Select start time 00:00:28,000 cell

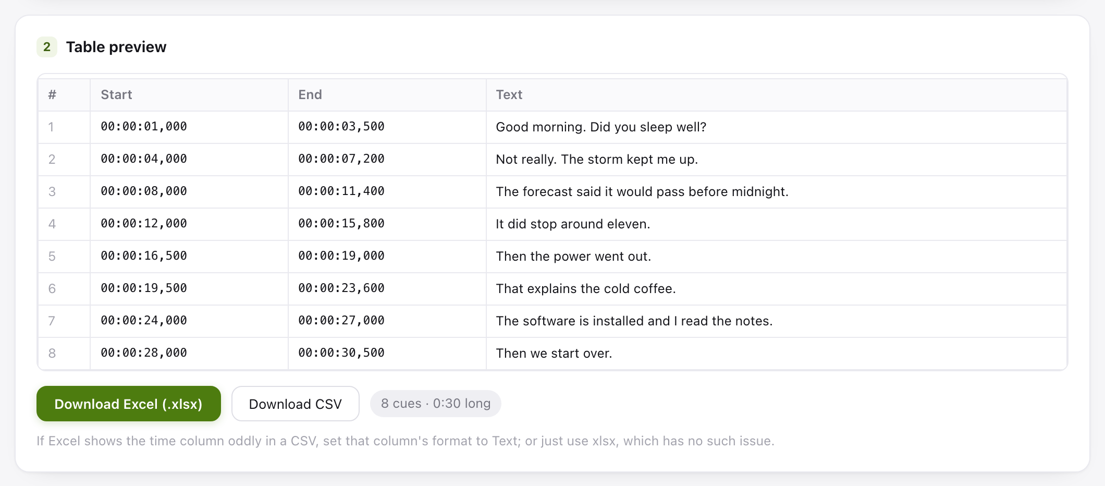click(x=189, y=354)
